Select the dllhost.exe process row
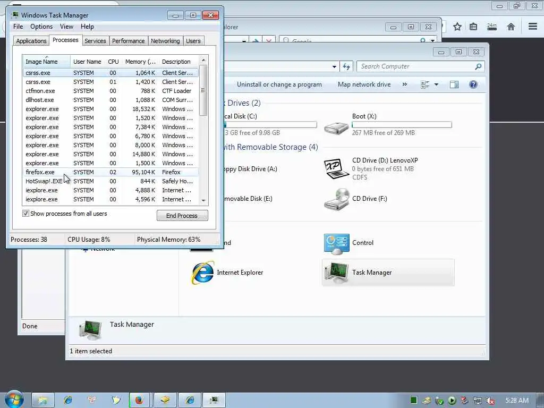 point(110,100)
